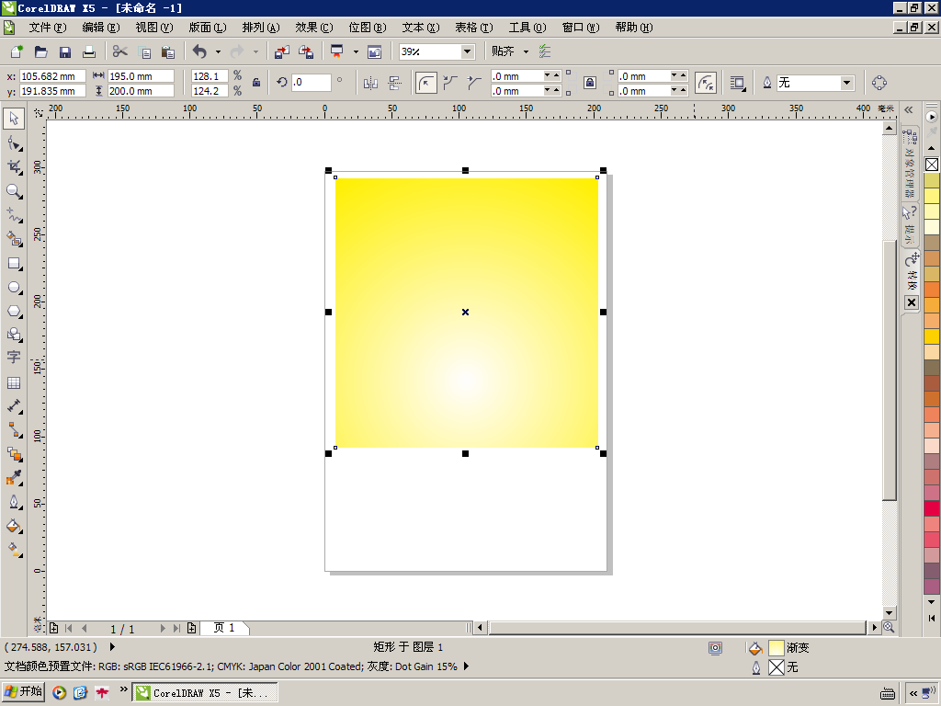This screenshot has width=941, height=706.
Task: Select the Dimension tool
Action: (14, 406)
